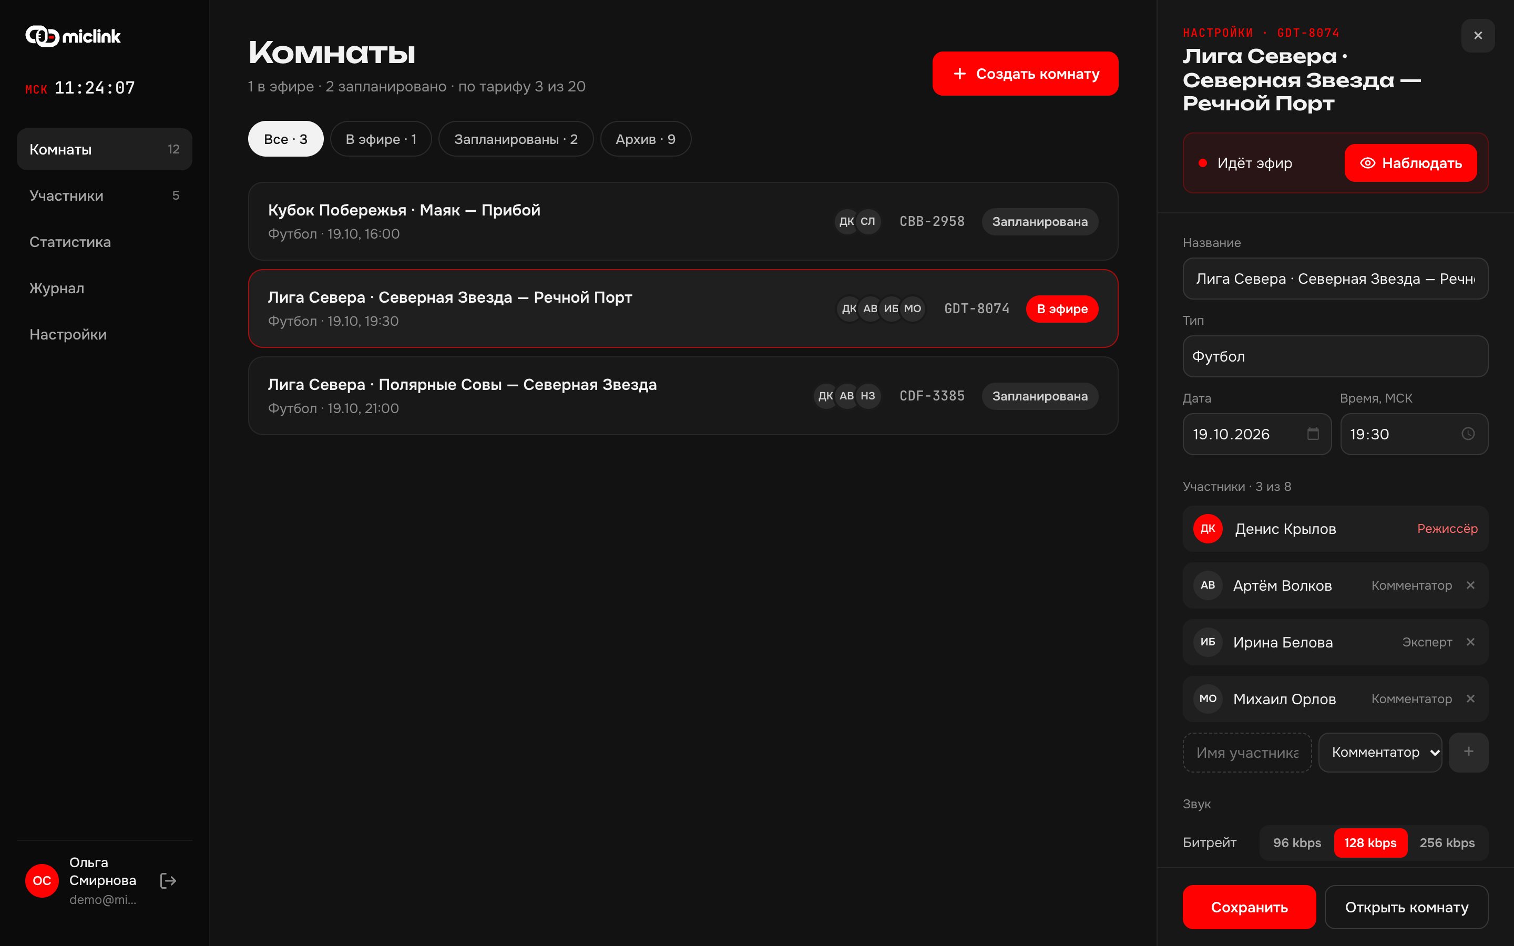Open Статистика in the sidebar
The image size is (1514, 946).
[105, 242]
